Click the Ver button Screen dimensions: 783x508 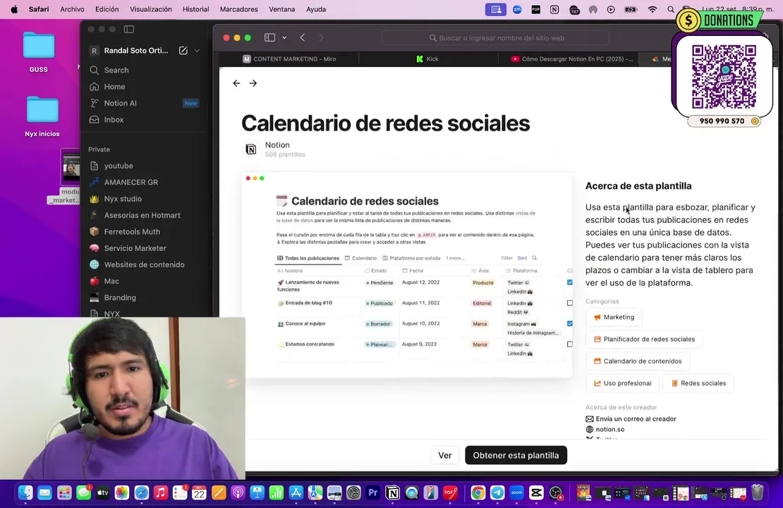coord(444,456)
